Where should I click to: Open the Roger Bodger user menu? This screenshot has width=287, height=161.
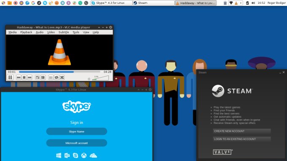tap(276, 3)
